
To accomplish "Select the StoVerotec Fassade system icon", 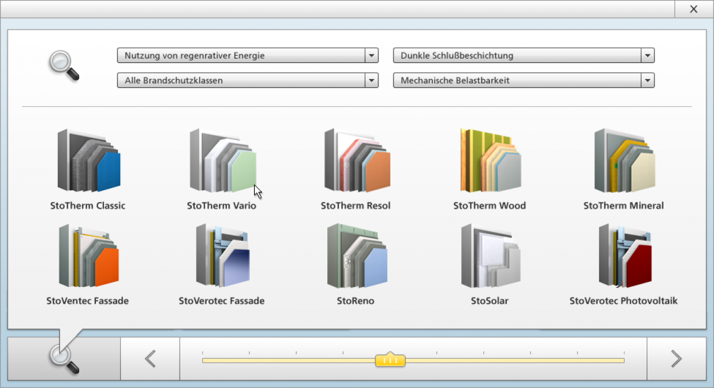I will tap(222, 256).
